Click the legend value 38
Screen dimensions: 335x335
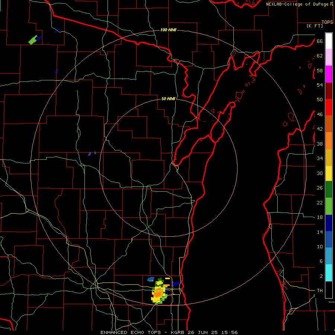click(320, 144)
